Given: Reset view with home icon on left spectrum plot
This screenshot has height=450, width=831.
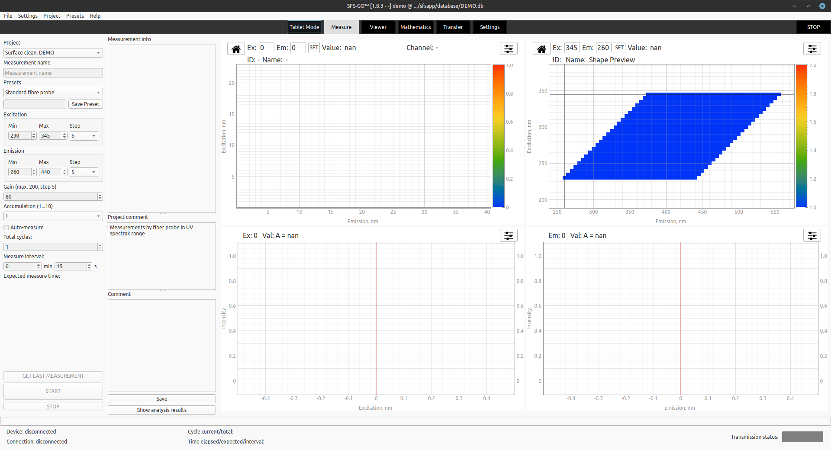Looking at the screenshot, I should coord(236,48).
